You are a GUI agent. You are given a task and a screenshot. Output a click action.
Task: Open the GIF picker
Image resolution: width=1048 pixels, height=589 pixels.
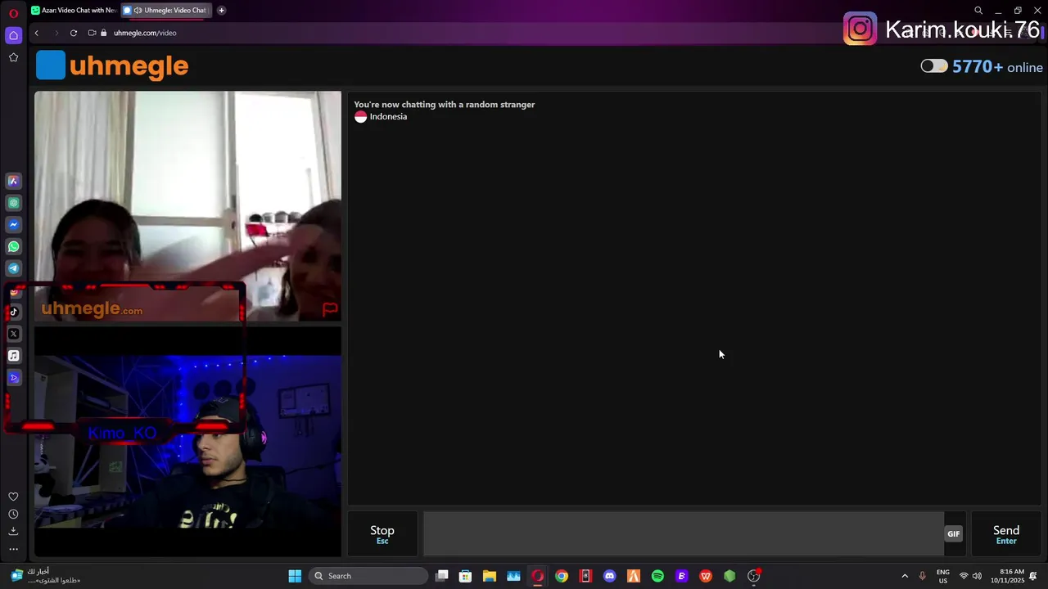coord(954,533)
